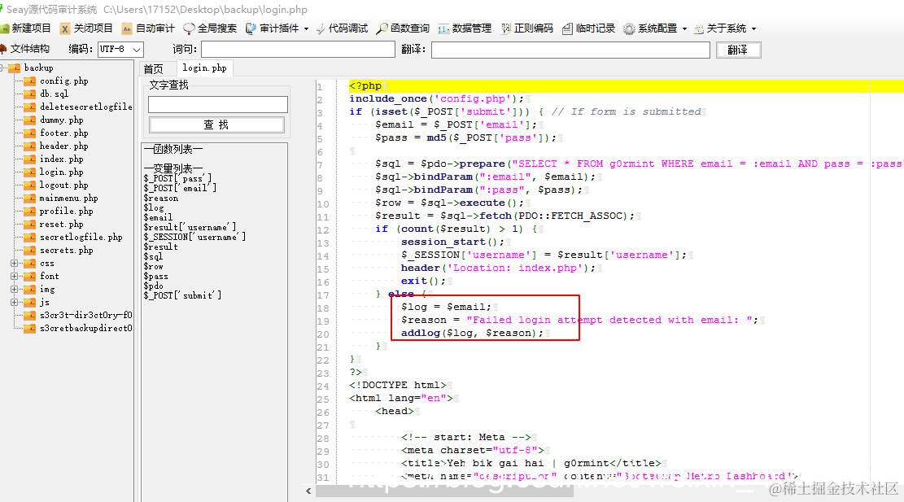Select $reason in variable list
904x502 pixels.
(161, 198)
